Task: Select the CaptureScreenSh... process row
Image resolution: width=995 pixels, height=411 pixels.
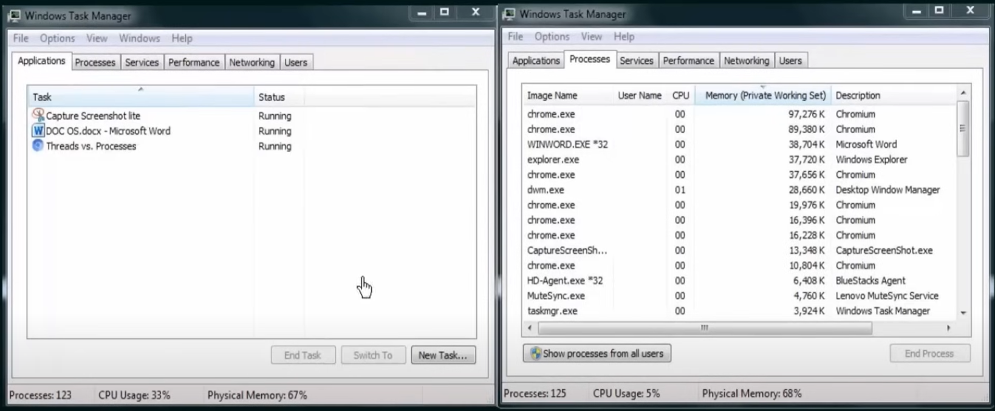Action: [x=739, y=250]
